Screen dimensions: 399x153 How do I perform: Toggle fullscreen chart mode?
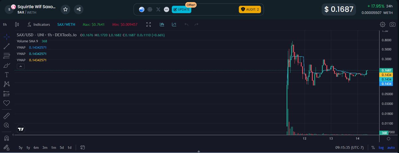pos(149,25)
